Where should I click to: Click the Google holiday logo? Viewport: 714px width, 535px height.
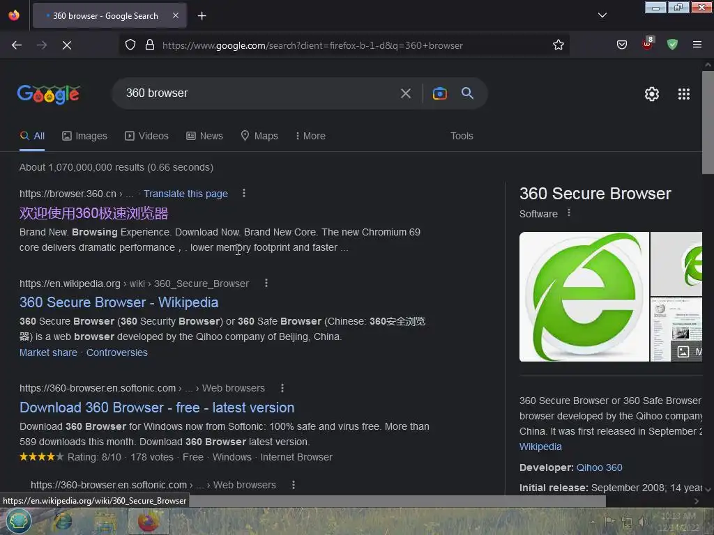(x=49, y=94)
